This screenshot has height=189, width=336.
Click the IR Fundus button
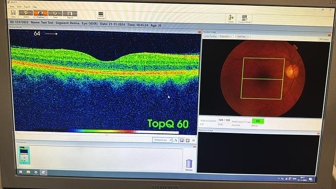(x=324, y=39)
